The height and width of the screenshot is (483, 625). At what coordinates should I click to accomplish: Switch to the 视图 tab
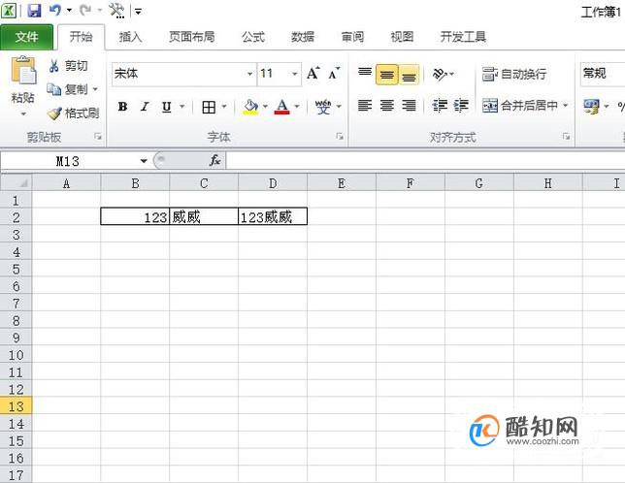tap(402, 37)
